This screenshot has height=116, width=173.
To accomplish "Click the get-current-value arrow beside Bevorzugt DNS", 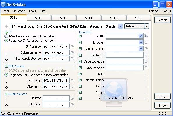I will (72, 81).
